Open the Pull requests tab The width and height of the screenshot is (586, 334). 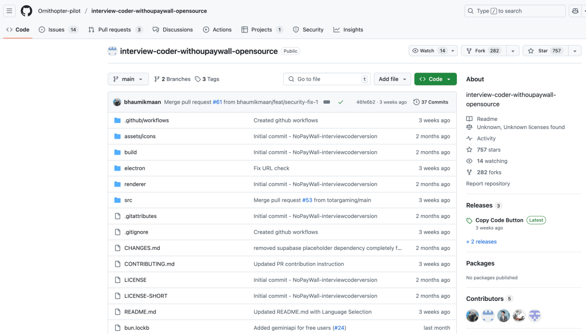pos(115,30)
